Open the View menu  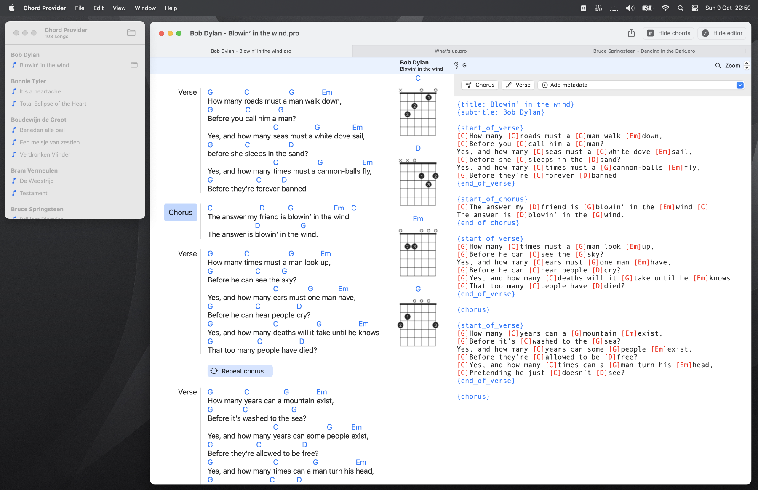point(119,8)
